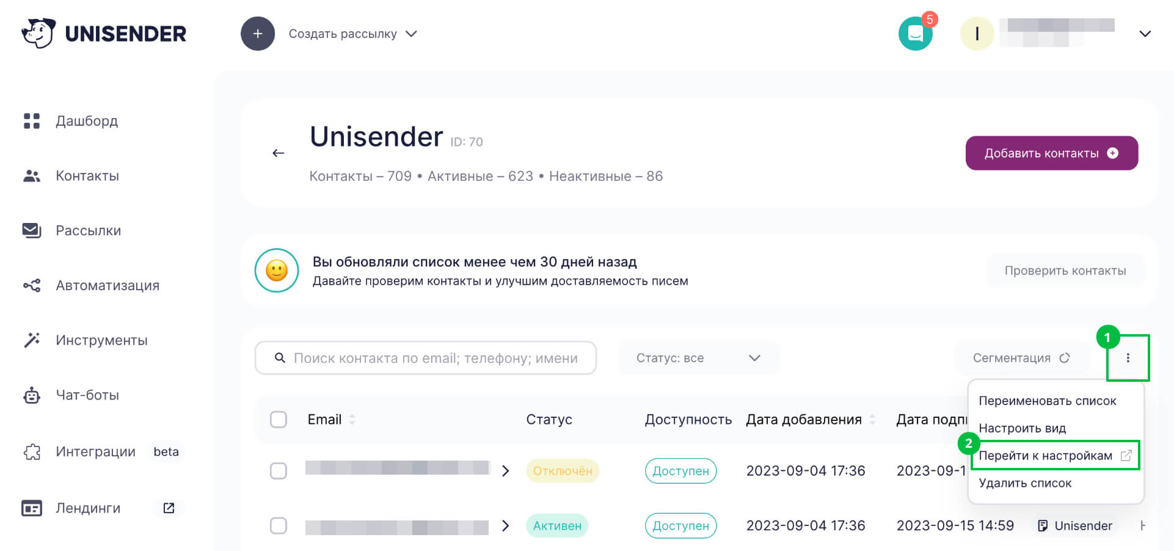Click the Лендинги page layout icon
The height and width of the screenshot is (551, 1174).
tap(32, 508)
